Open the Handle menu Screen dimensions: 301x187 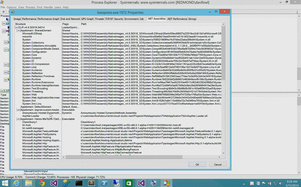[48, 7]
